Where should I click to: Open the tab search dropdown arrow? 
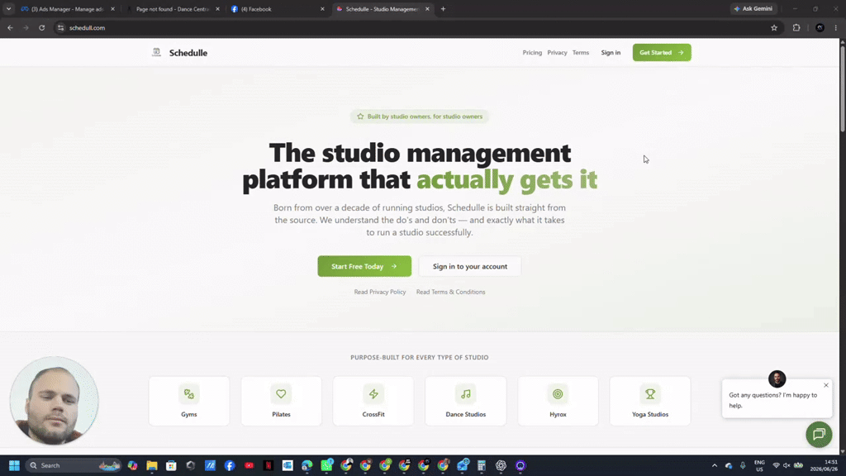(x=8, y=8)
